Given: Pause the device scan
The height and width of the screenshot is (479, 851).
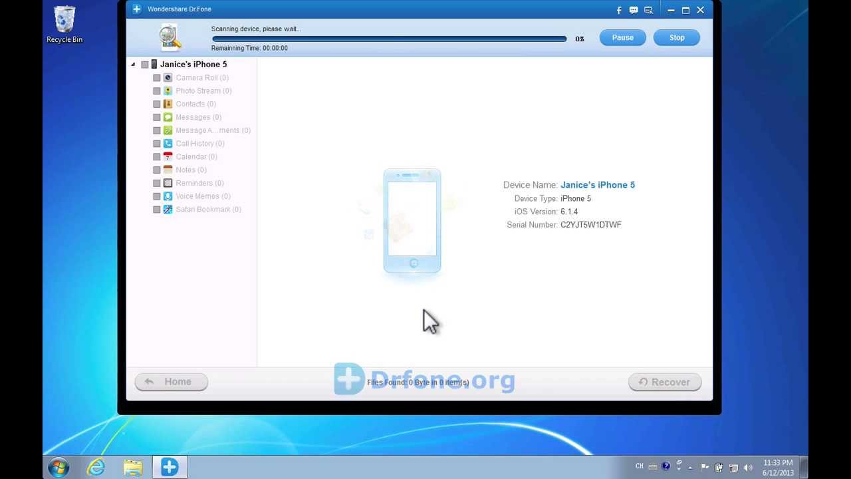Looking at the screenshot, I should coord(623,38).
